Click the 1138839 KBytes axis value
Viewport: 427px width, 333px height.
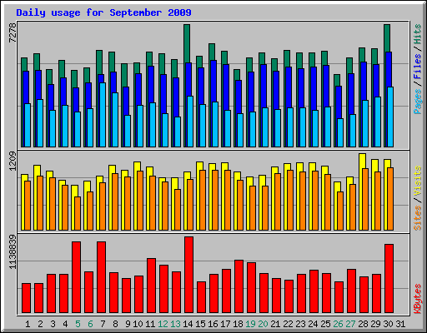coord(13,252)
